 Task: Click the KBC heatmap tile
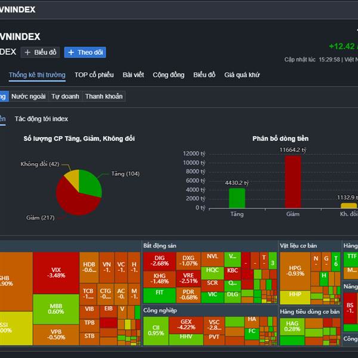(233, 273)
